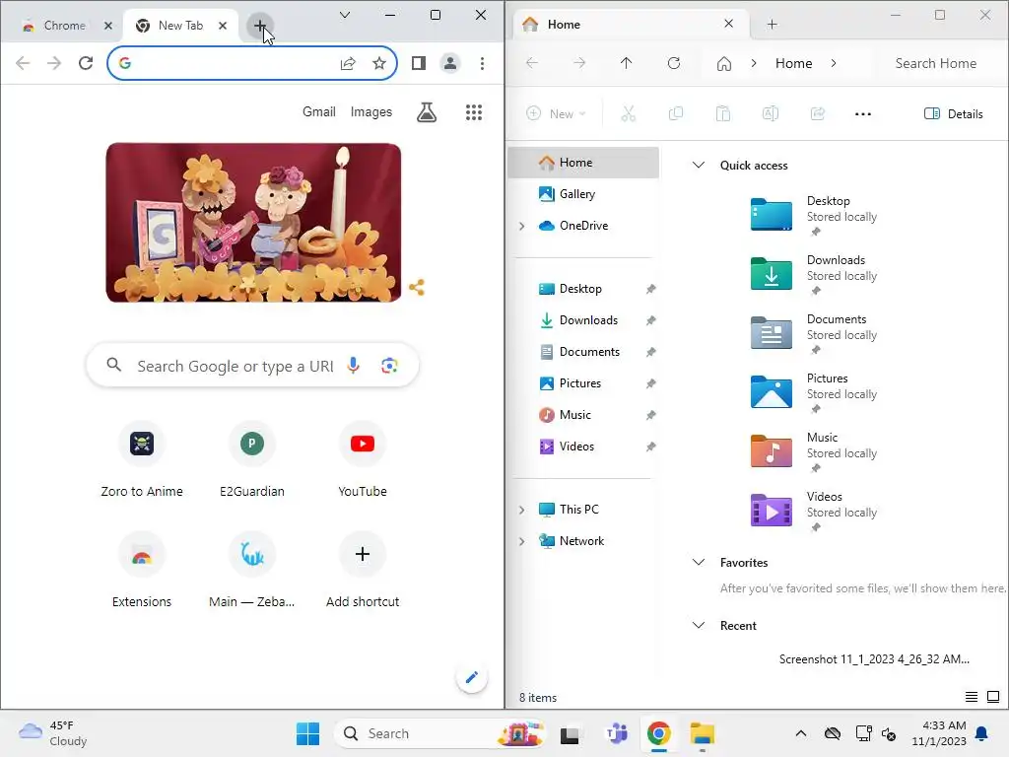The height and width of the screenshot is (757, 1009).
Task: Bookmark this tab with the star icon
Action: (379, 63)
